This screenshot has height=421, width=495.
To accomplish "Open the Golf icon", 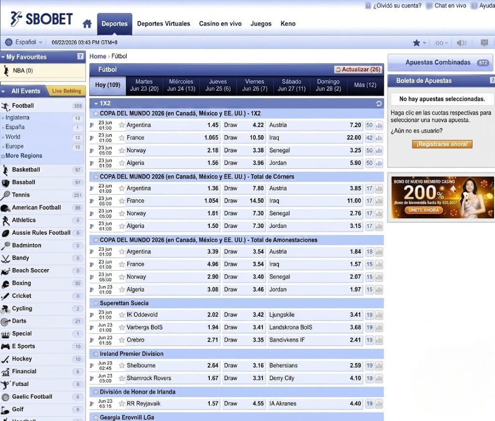I will click(x=5, y=410).
